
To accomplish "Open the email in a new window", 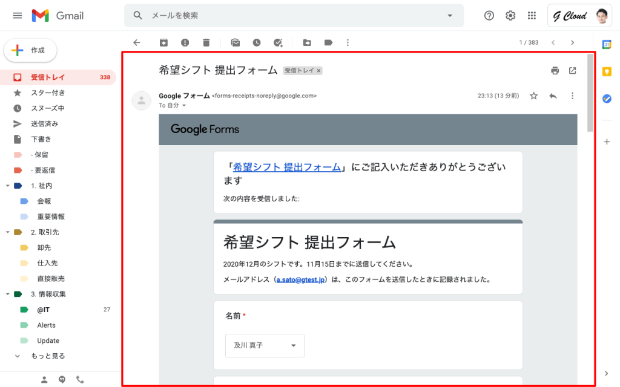I will point(573,71).
